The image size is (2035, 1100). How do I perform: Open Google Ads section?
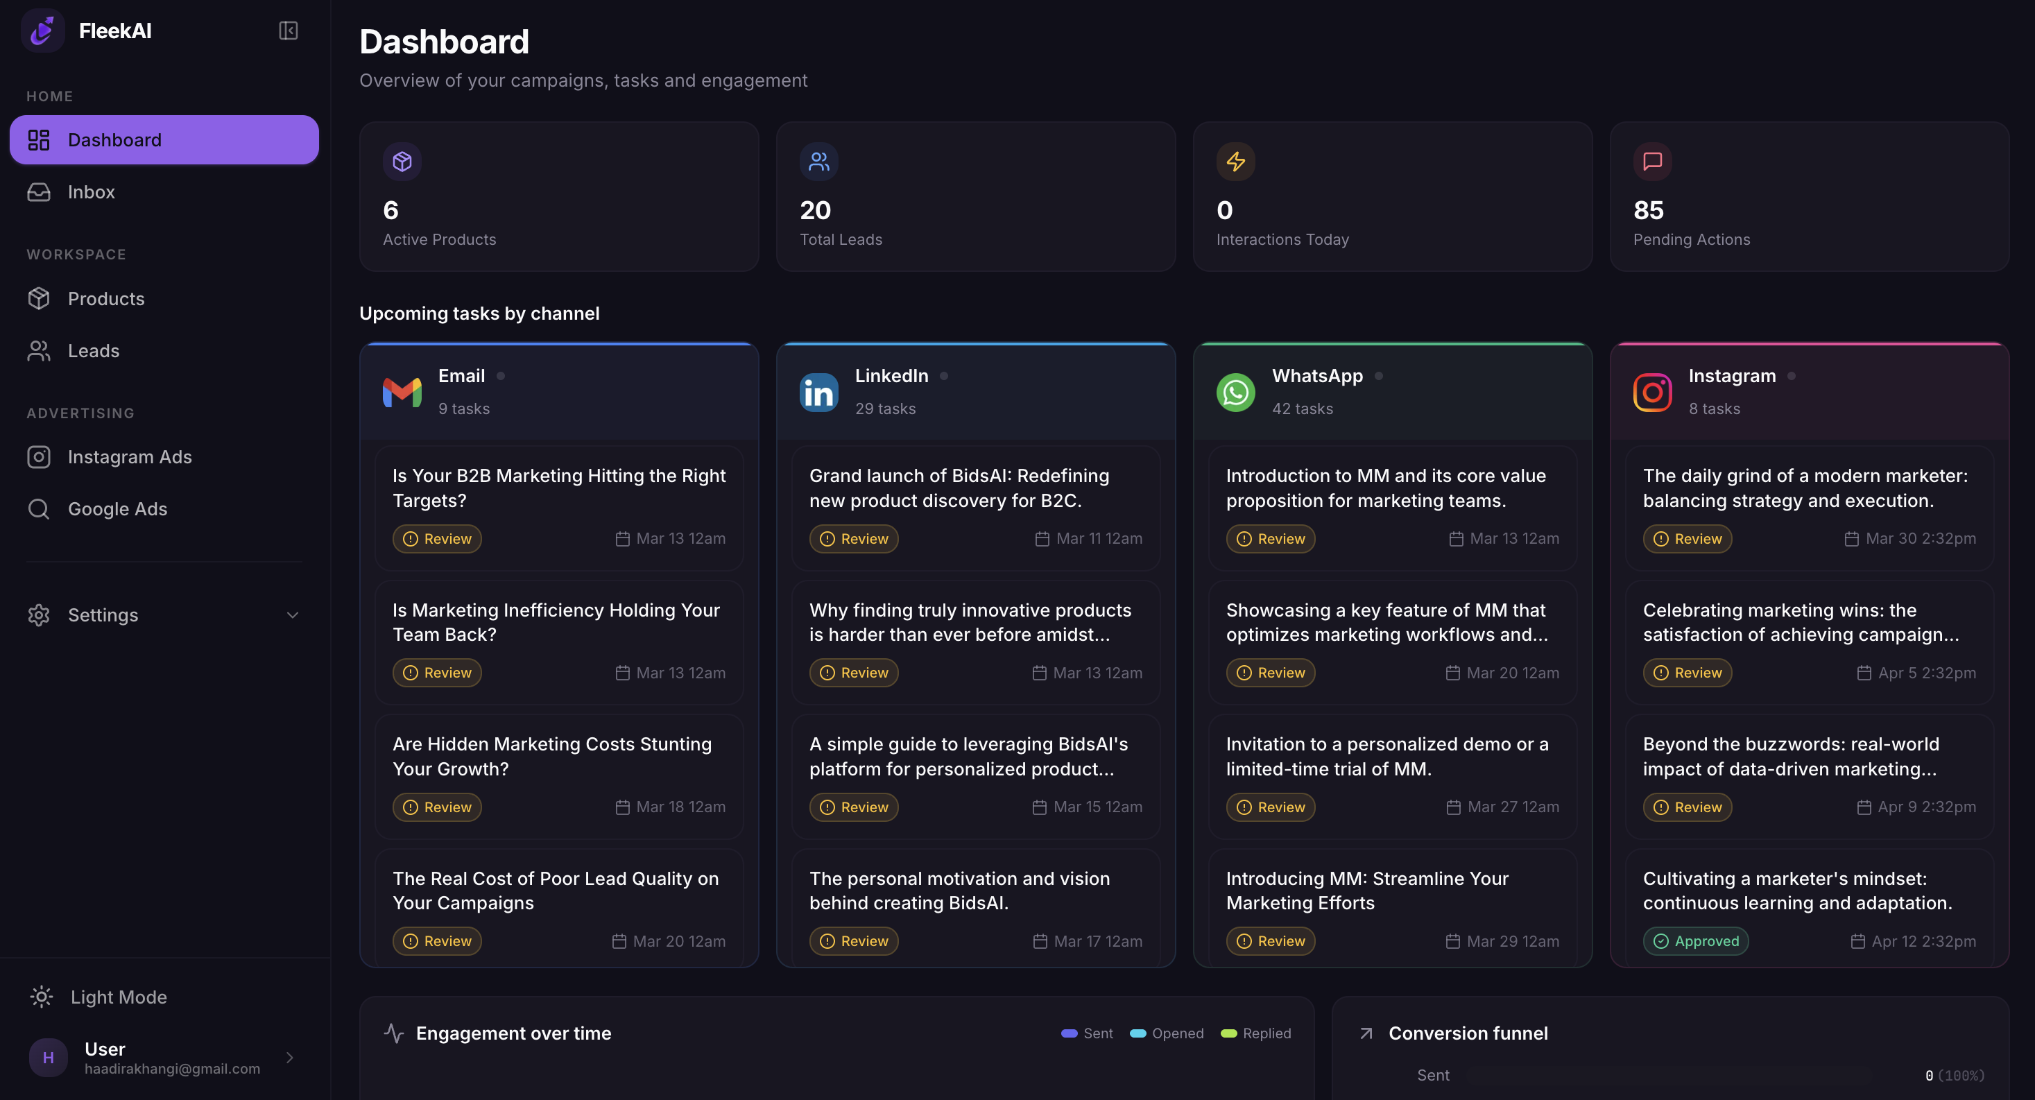coord(164,509)
